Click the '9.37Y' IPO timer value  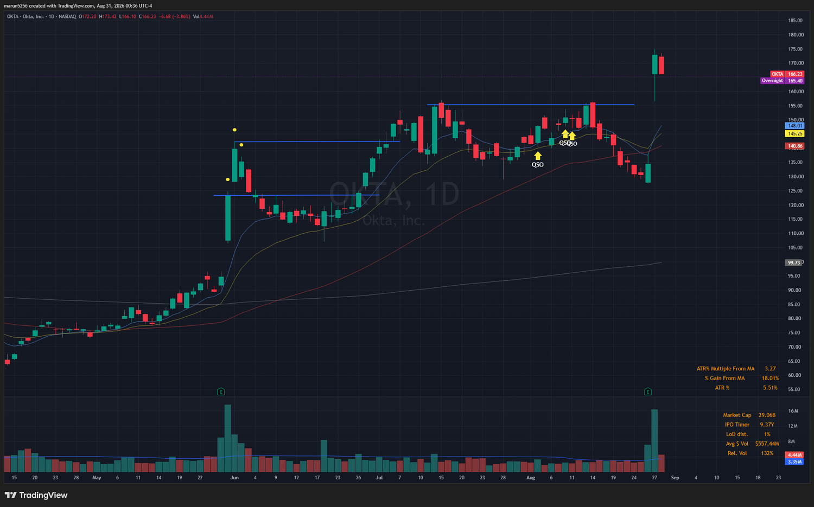(767, 425)
